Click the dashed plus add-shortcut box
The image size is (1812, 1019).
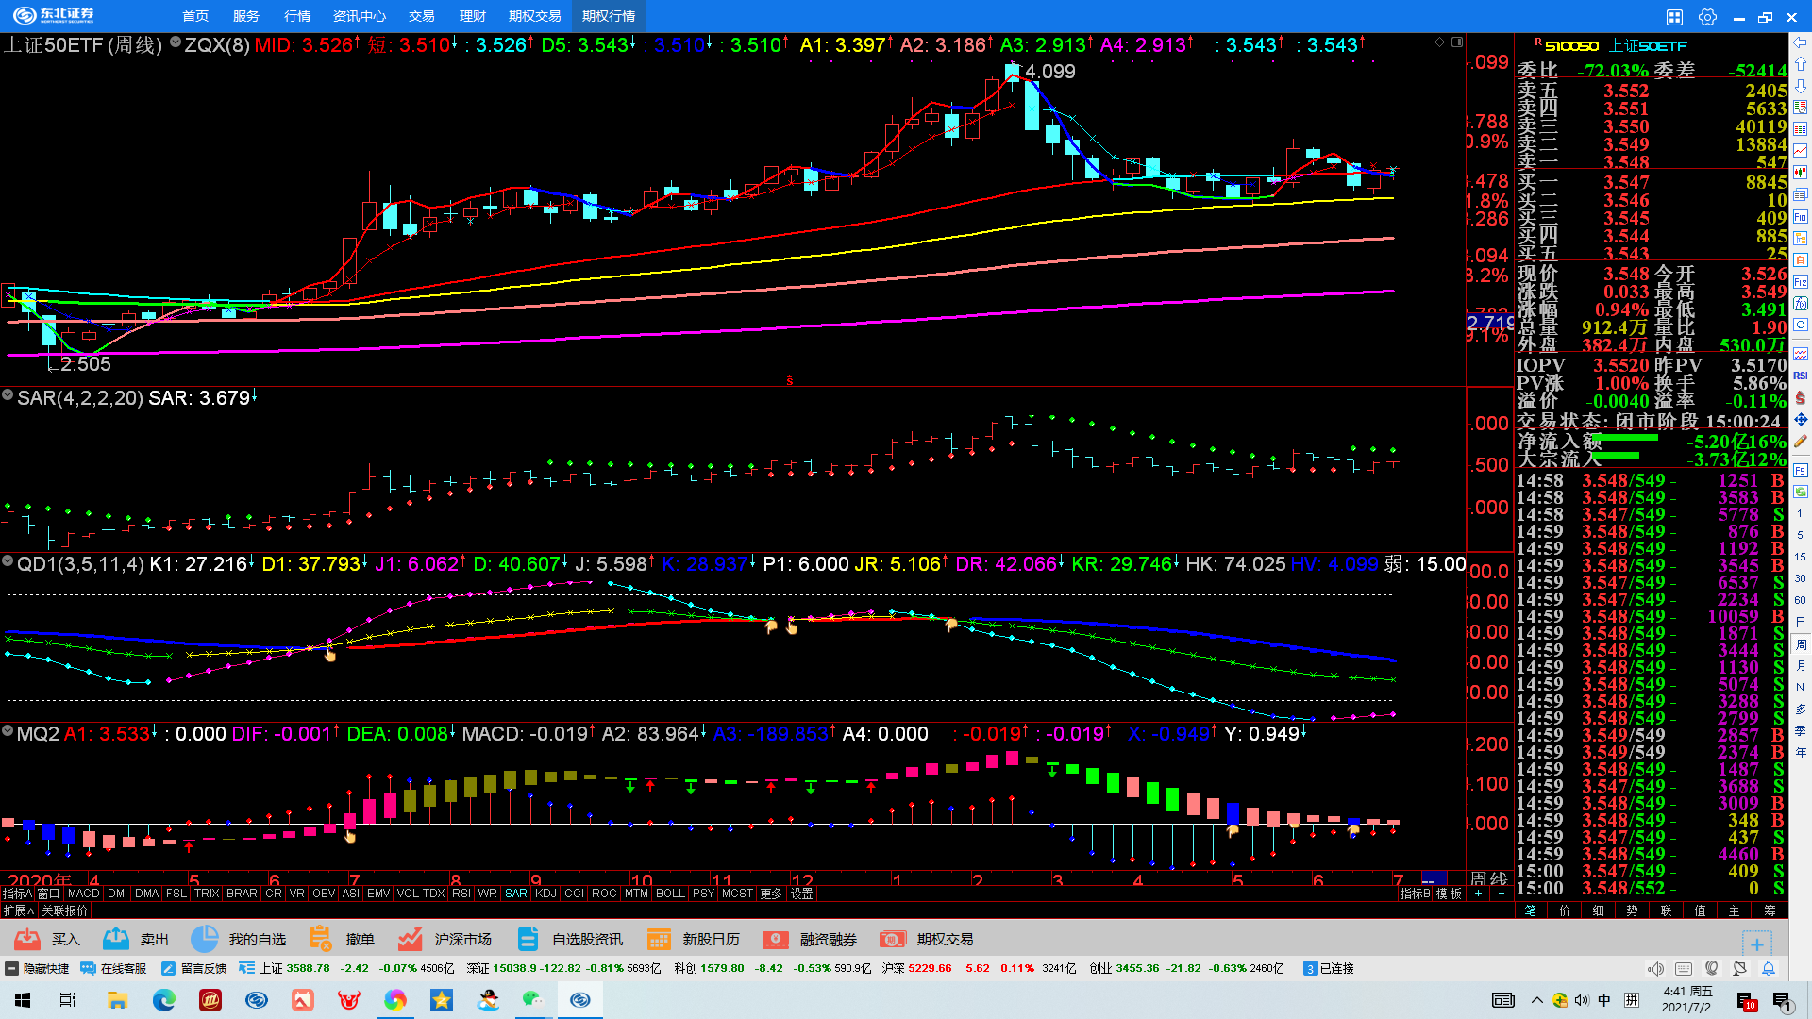click(1756, 944)
